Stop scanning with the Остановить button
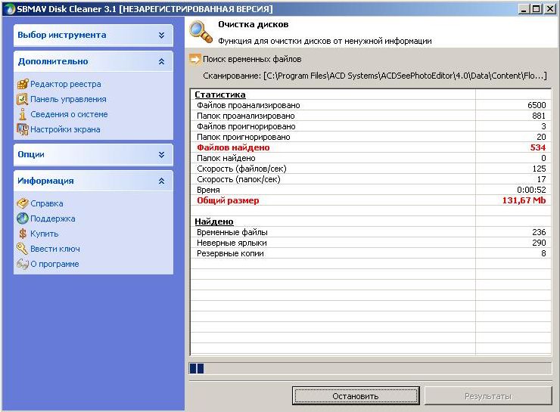The width and height of the screenshot is (560, 412). point(356,396)
